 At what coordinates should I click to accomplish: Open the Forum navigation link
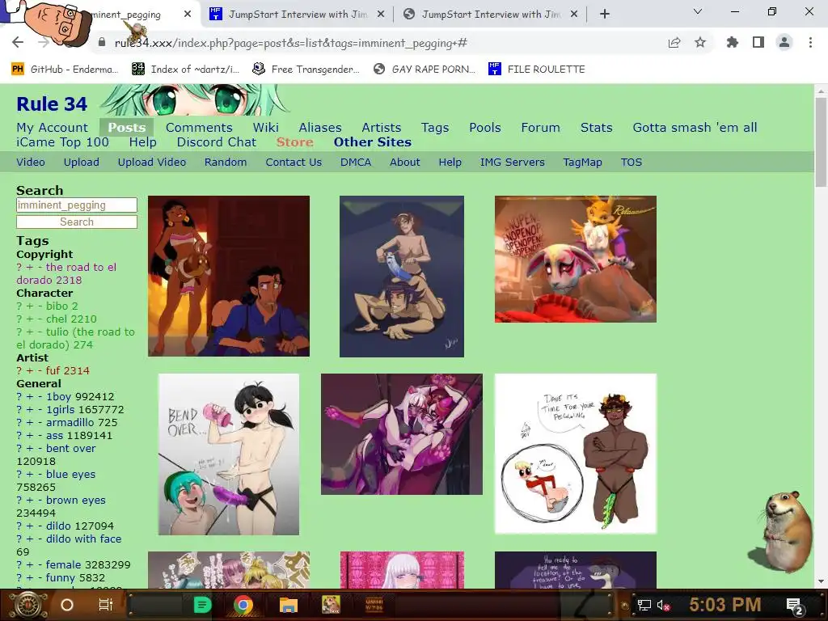click(541, 127)
